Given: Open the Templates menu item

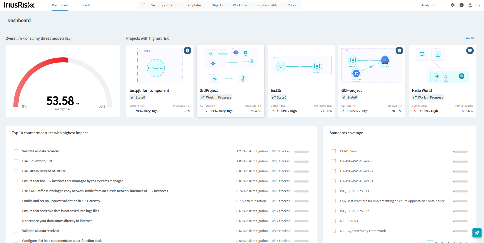Looking at the screenshot, I should 193,5.
